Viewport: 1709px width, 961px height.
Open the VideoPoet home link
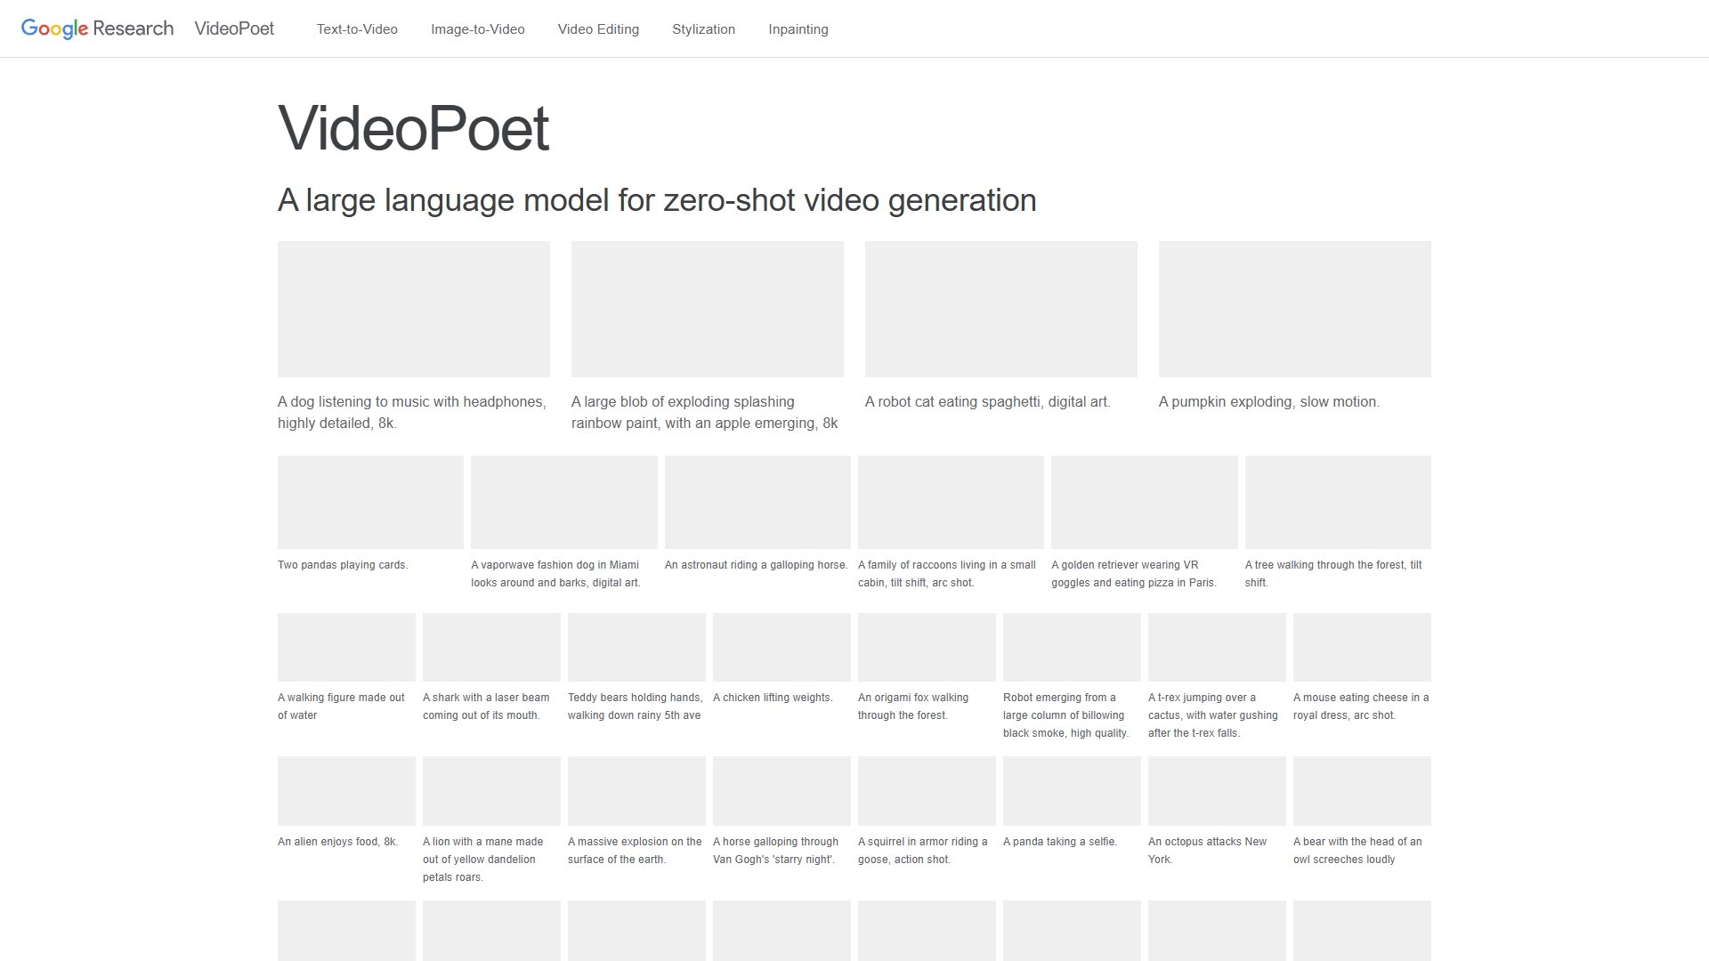pyautogui.click(x=234, y=28)
